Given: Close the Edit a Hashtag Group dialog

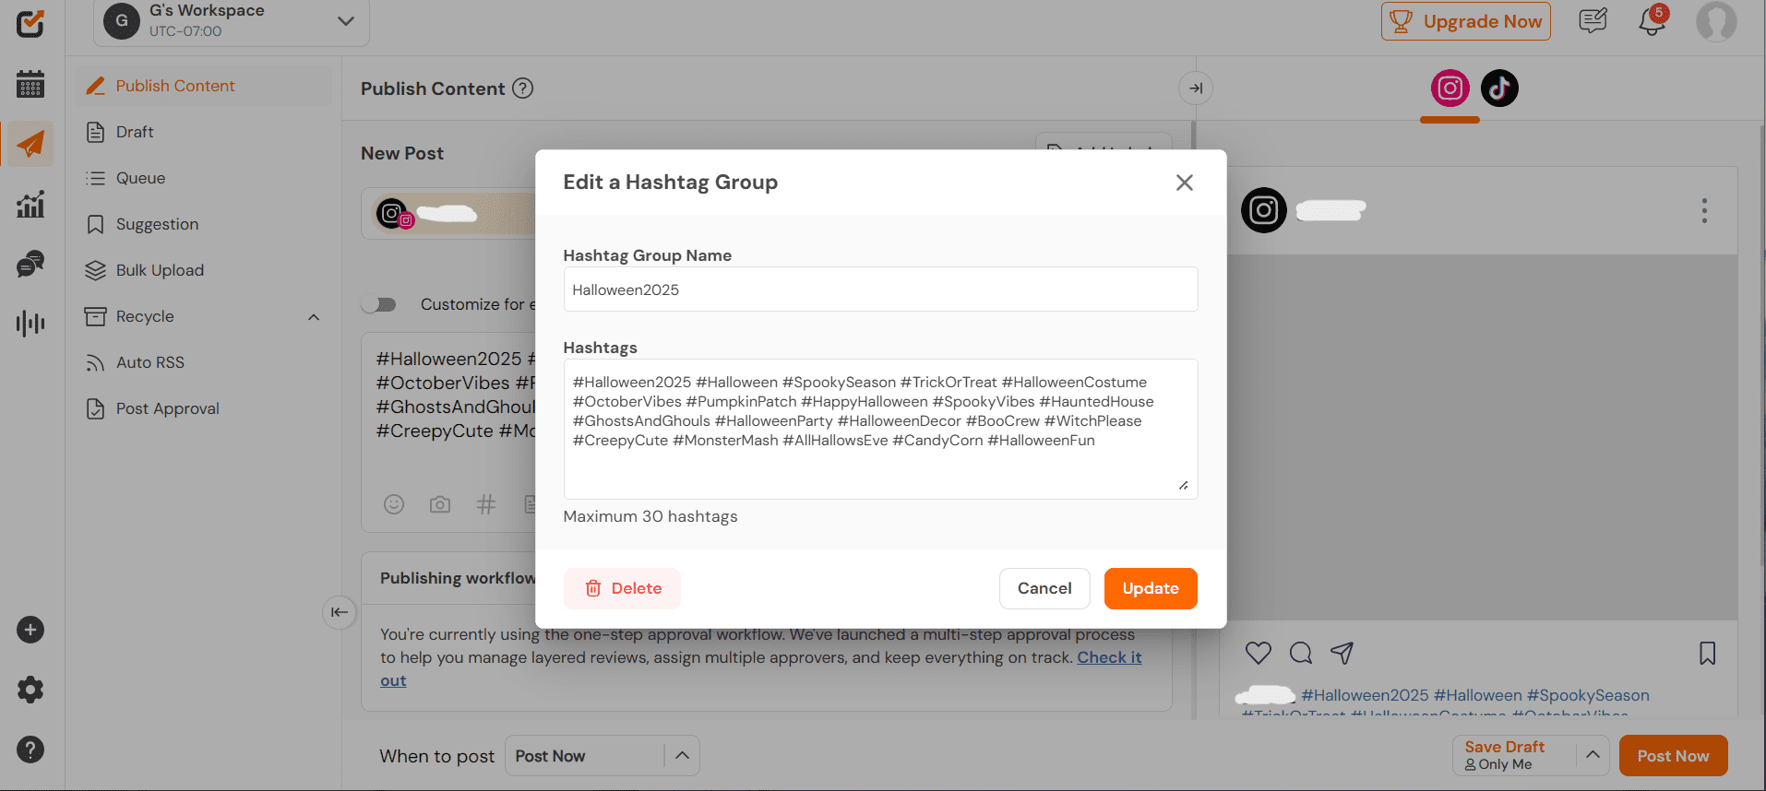Looking at the screenshot, I should coord(1184,183).
